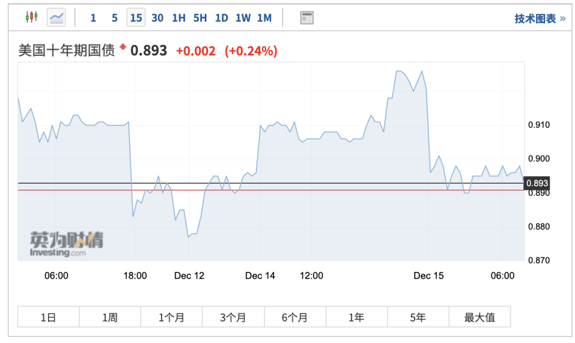This screenshot has width=575, height=343.
Task: Set interval to 5 minutes
Action: tap(114, 18)
